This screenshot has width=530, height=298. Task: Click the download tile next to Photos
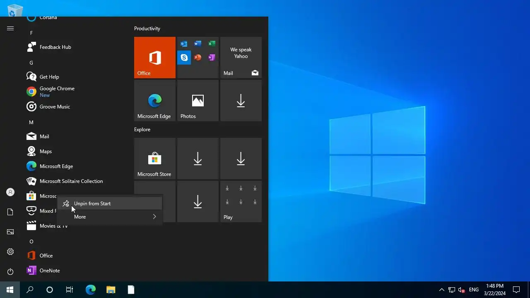pos(241,101)
